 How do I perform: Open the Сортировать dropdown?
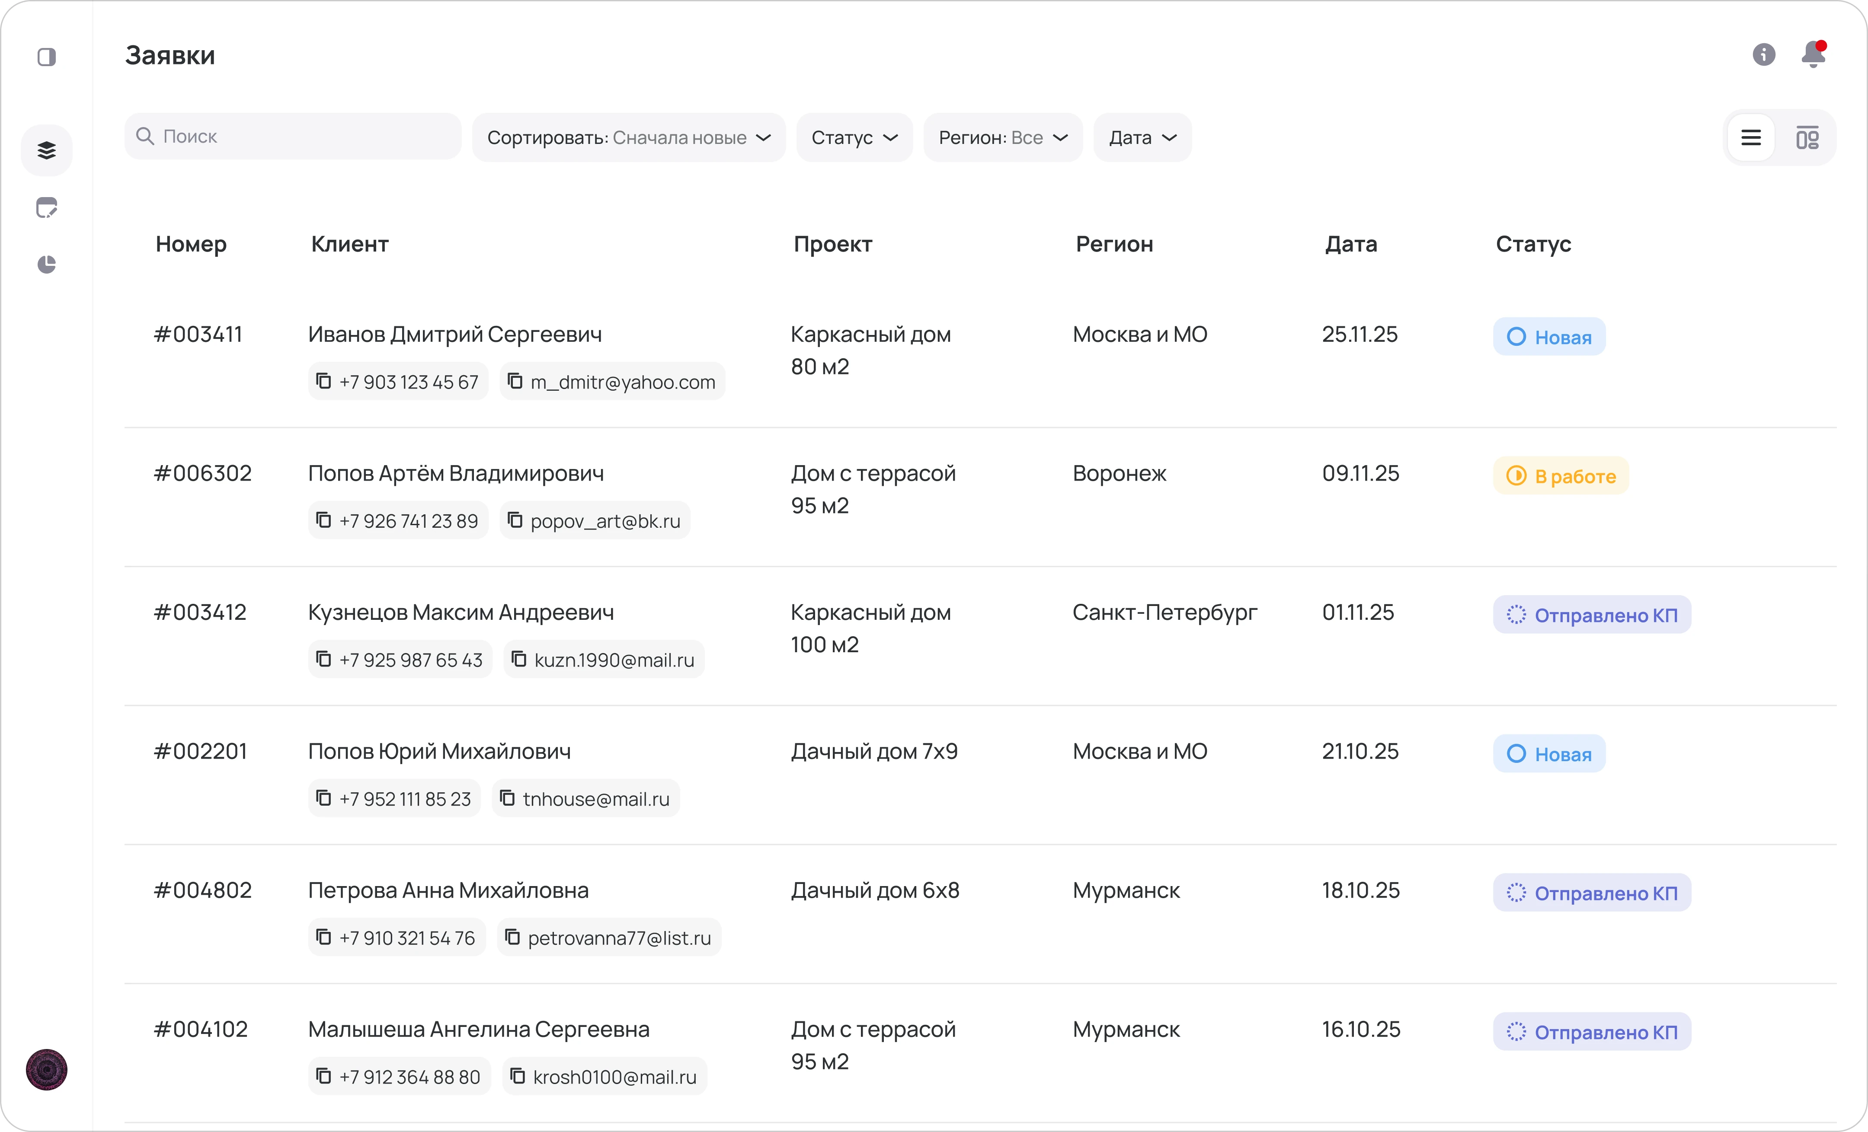coord(628,138)
